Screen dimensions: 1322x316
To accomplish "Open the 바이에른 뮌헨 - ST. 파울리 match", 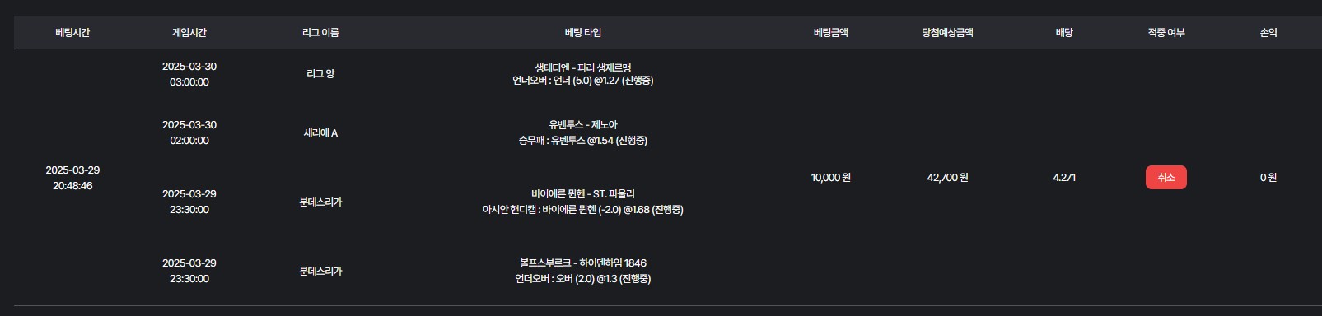I will coord(583,194).
